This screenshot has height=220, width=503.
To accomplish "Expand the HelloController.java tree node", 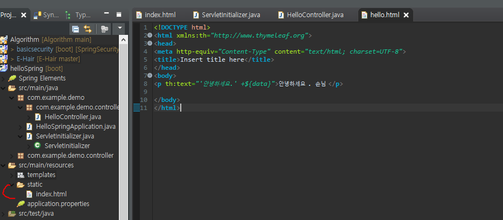I will [29, 117].
